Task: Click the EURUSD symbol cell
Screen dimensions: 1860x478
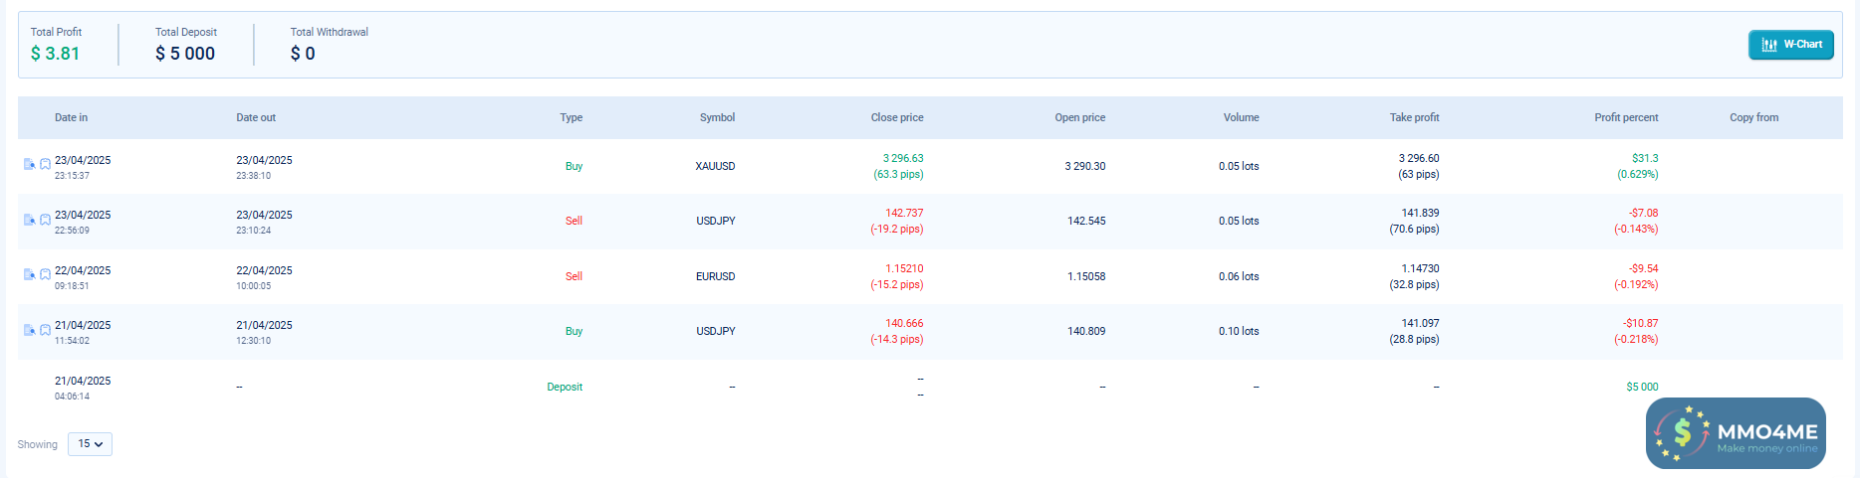Action: tap(715, 276)
